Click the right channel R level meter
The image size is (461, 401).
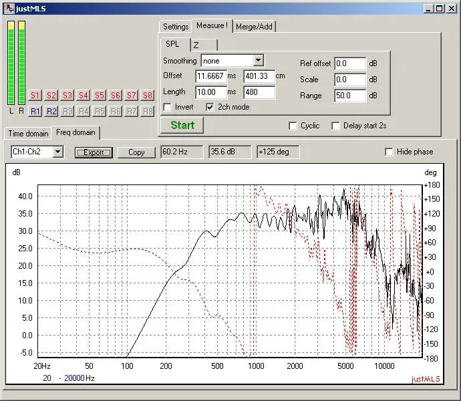click(22, 63)
